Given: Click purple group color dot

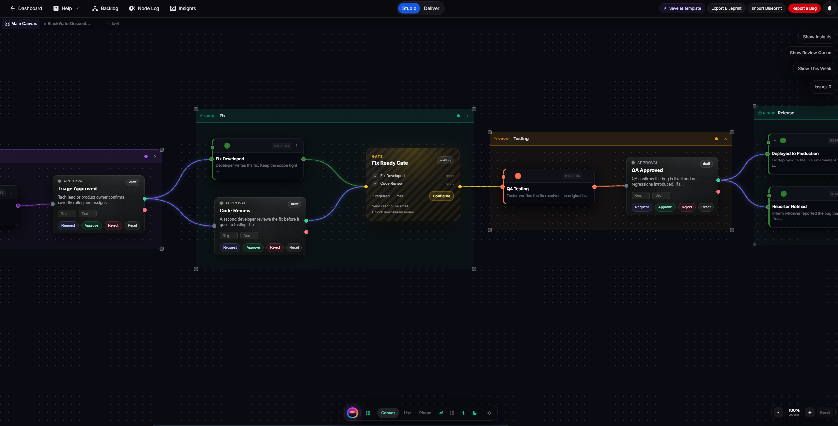Looking at the screenshot, I should 146,156.
